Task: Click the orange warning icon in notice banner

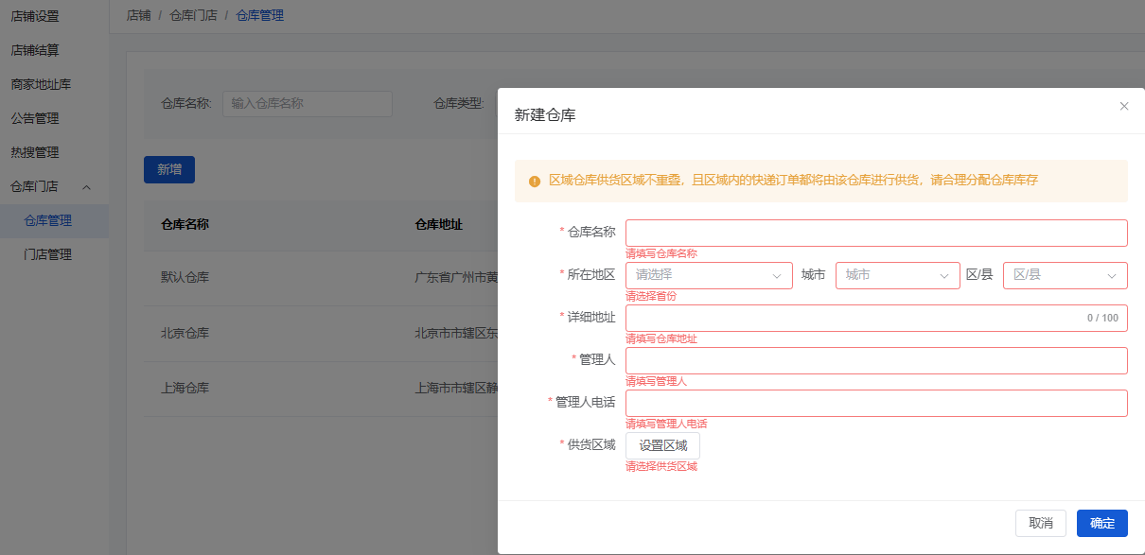Action: tap(535, 181)
